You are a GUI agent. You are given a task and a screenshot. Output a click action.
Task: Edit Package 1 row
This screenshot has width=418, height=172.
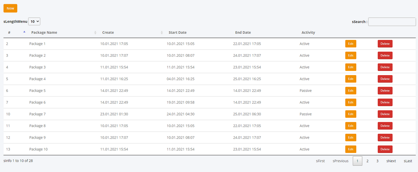351,44
